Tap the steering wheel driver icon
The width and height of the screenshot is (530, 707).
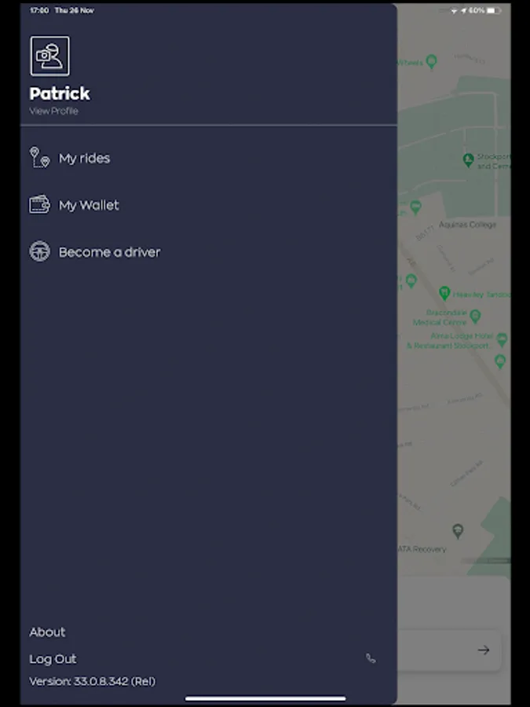point(40,251)
